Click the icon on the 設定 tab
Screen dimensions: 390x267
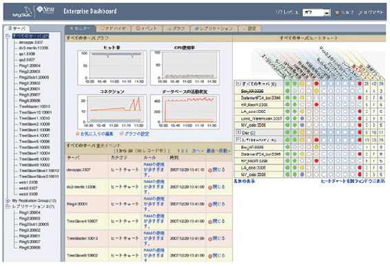244,28
